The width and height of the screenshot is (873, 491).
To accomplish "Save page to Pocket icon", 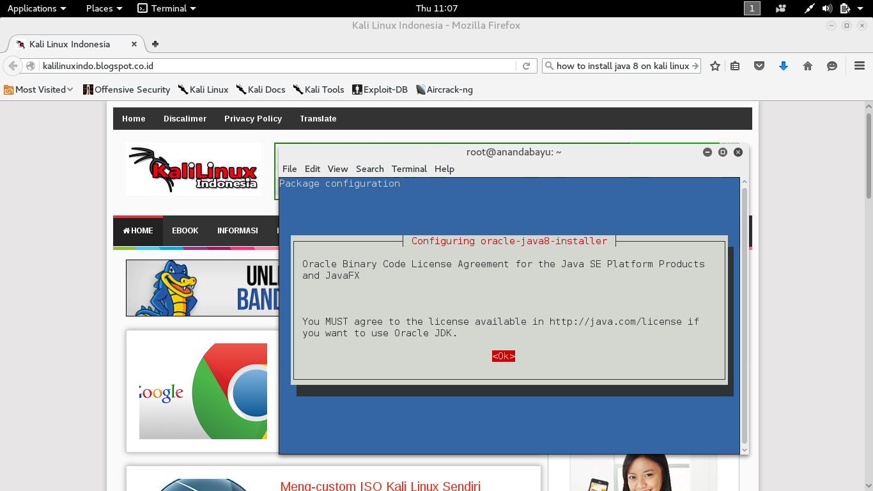I will pos(759,66).
